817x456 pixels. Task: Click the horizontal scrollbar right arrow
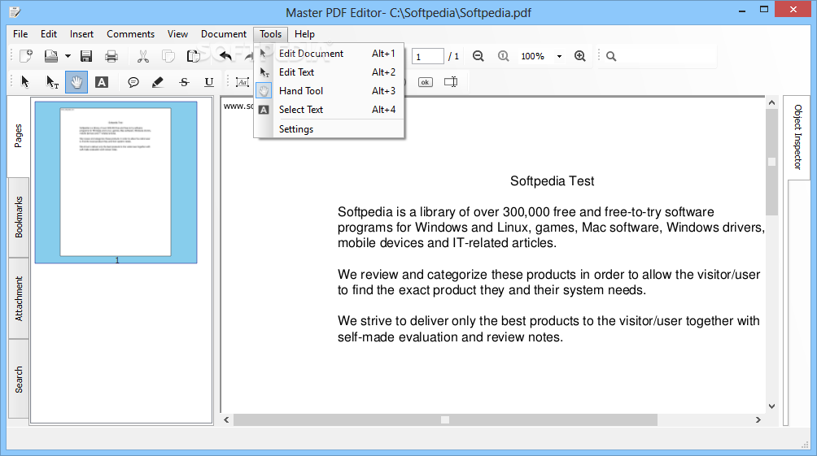(x=758, y=419)
